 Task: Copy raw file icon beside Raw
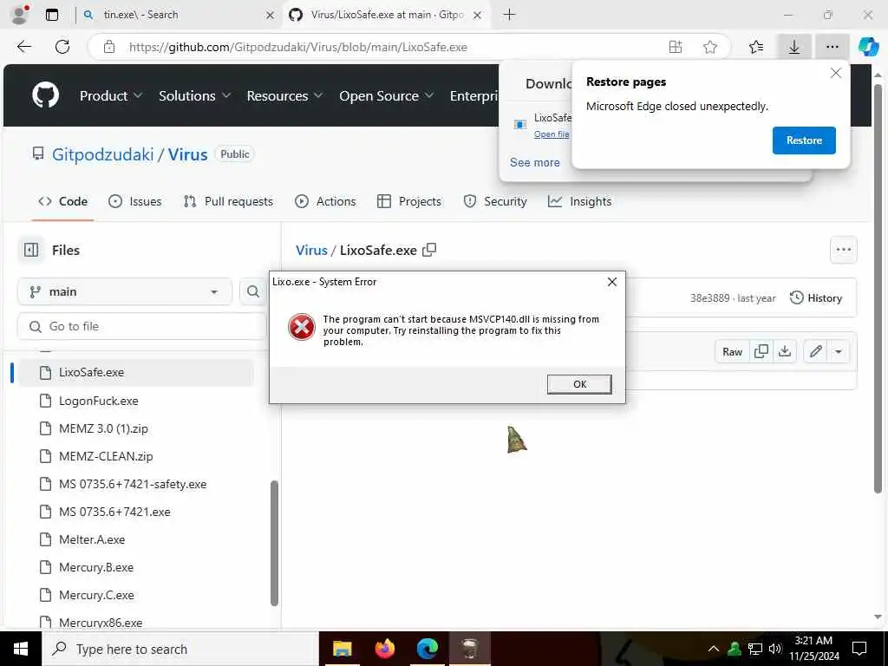point(761,352)
